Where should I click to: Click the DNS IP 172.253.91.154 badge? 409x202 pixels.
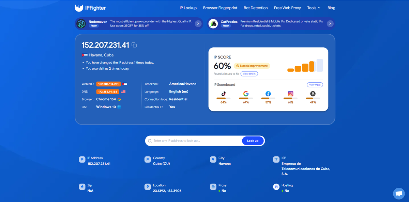[x=108, y=91]
